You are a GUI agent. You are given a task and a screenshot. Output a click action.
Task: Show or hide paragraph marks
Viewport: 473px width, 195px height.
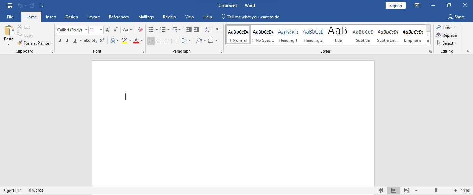pyautogui.click(x=218, y=30)
